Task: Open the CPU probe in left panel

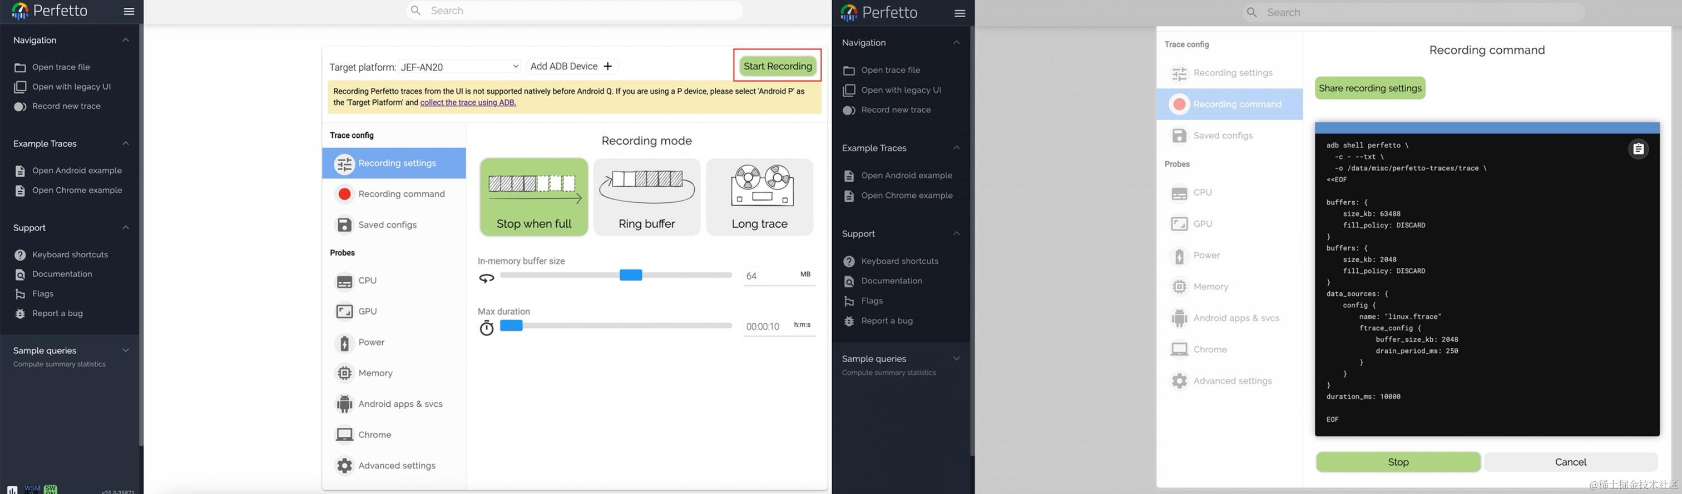Action: pos(394,281)
